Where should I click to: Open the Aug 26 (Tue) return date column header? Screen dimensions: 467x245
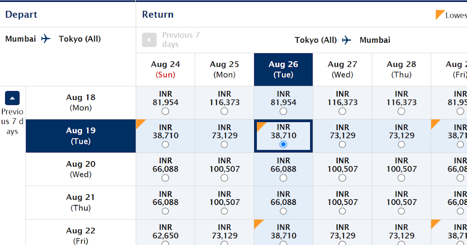283,70
